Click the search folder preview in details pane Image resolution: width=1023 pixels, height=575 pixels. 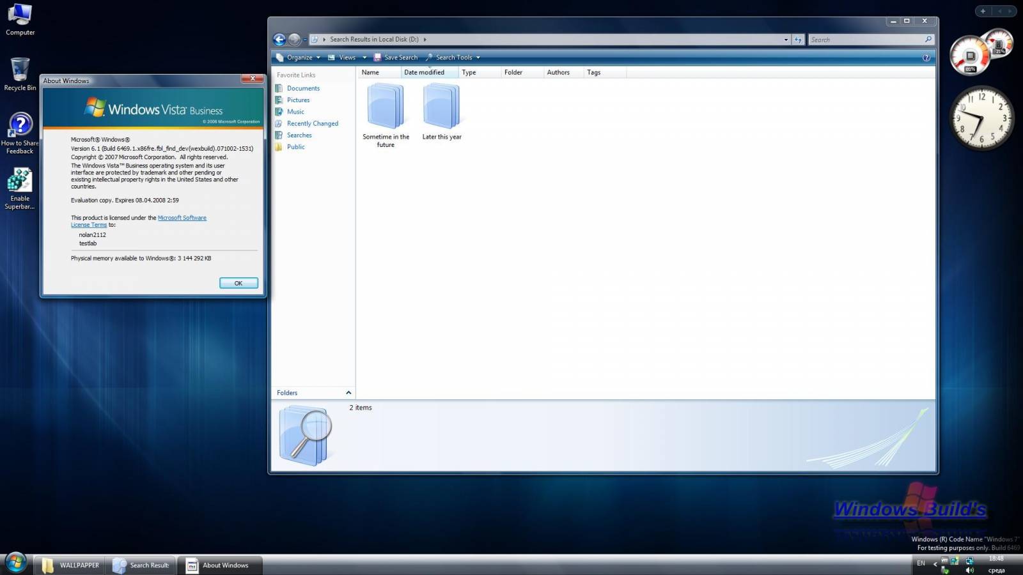[306, 436]
